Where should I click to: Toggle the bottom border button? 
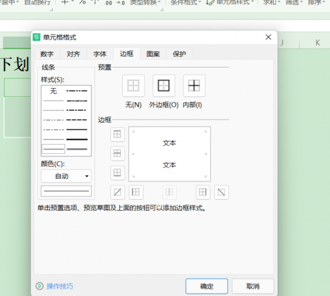117,173
